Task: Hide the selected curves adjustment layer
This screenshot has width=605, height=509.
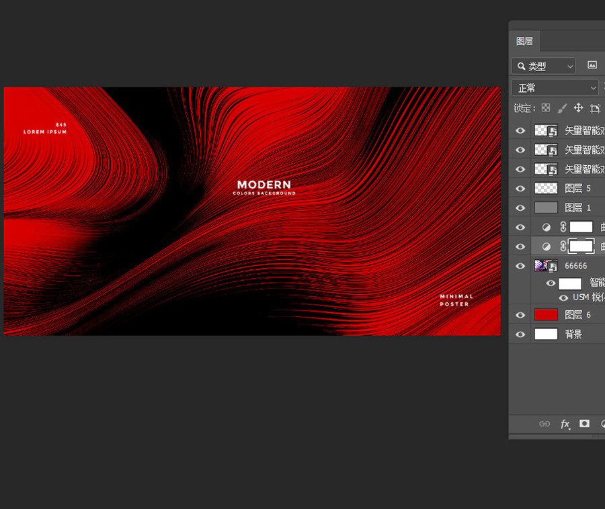Action: tap(520, 246)
